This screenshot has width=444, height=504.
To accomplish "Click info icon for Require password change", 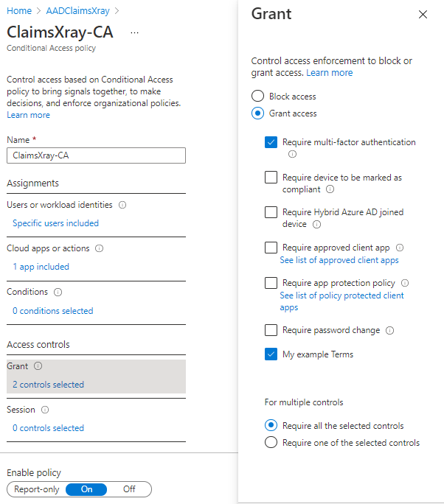I will point(390,331).
